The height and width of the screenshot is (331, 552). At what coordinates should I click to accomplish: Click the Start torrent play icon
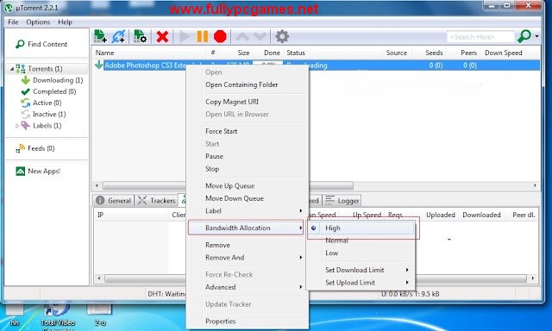185,36
